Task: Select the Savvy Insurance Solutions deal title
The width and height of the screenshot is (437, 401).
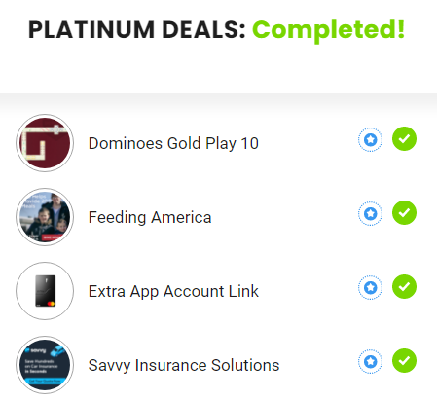Action: (x=184, y=365)
